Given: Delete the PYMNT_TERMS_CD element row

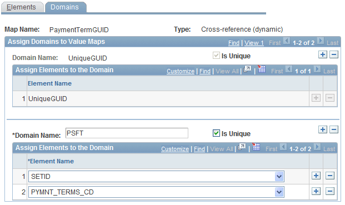Looking at the screenshot, I should point(330,191).
